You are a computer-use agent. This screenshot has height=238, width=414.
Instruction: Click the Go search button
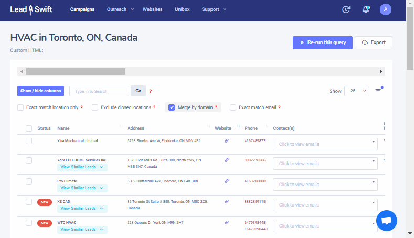point(139,91)
